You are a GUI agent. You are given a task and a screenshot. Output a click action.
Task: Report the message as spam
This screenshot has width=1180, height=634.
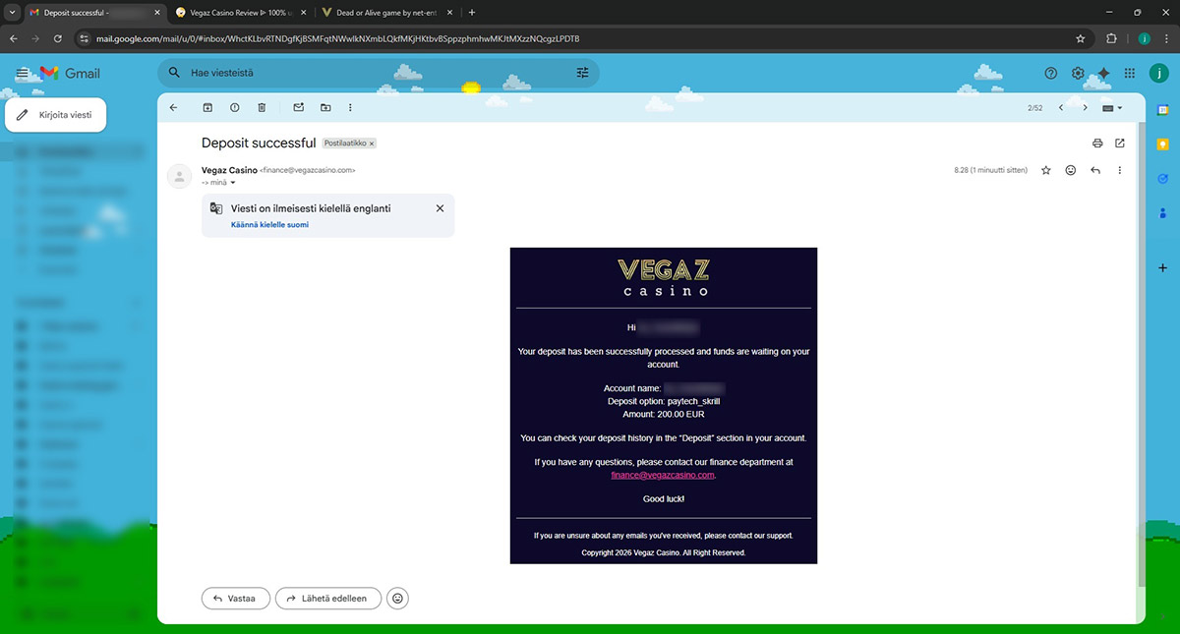pos(234,107)
